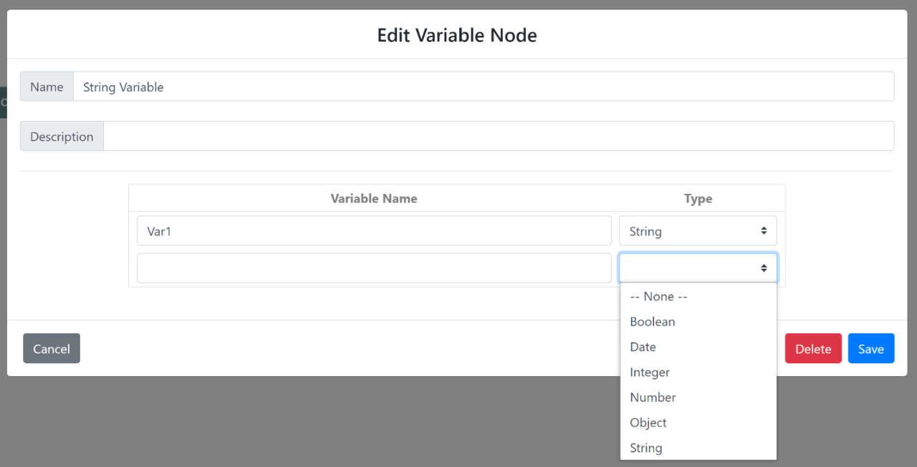The height and width of the screenshot is (467, 917).
Task: Select "Boolean" from the type dropdown list
Action: [x=652, y=321]
